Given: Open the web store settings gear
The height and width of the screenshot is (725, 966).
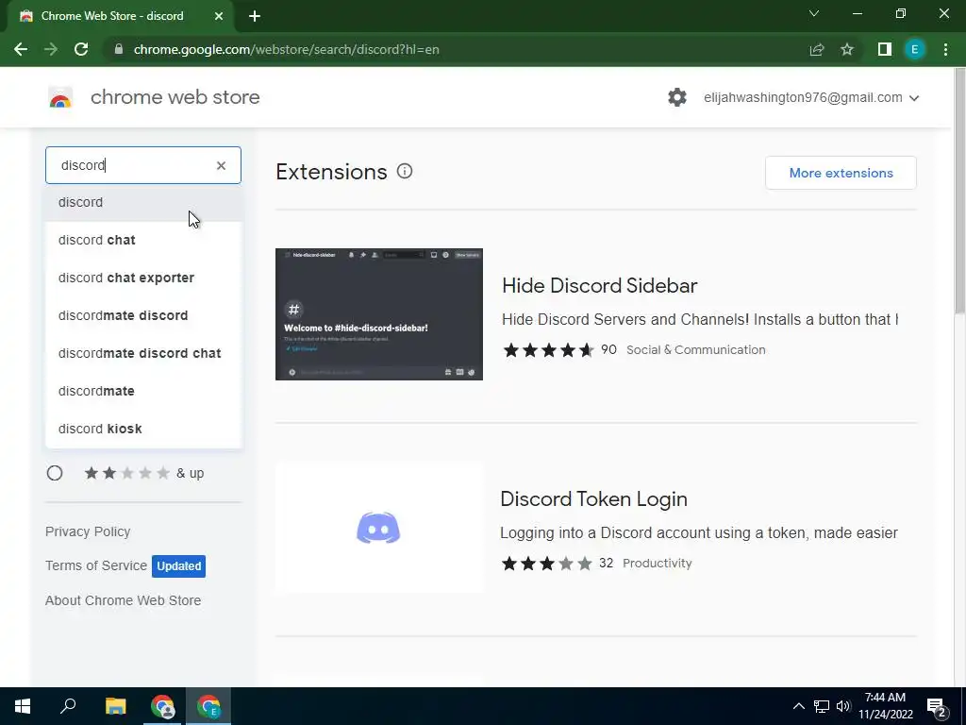Looking at the screenshot, I should (x=677, y=97).
